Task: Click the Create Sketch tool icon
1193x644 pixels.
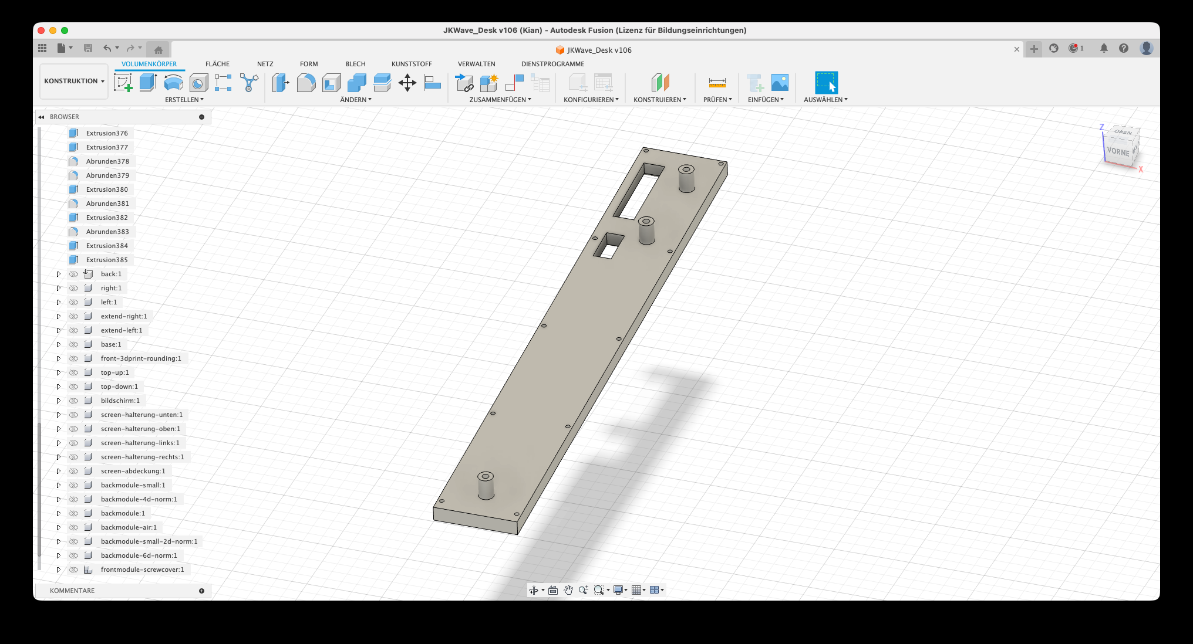Action: pos(123,83)
